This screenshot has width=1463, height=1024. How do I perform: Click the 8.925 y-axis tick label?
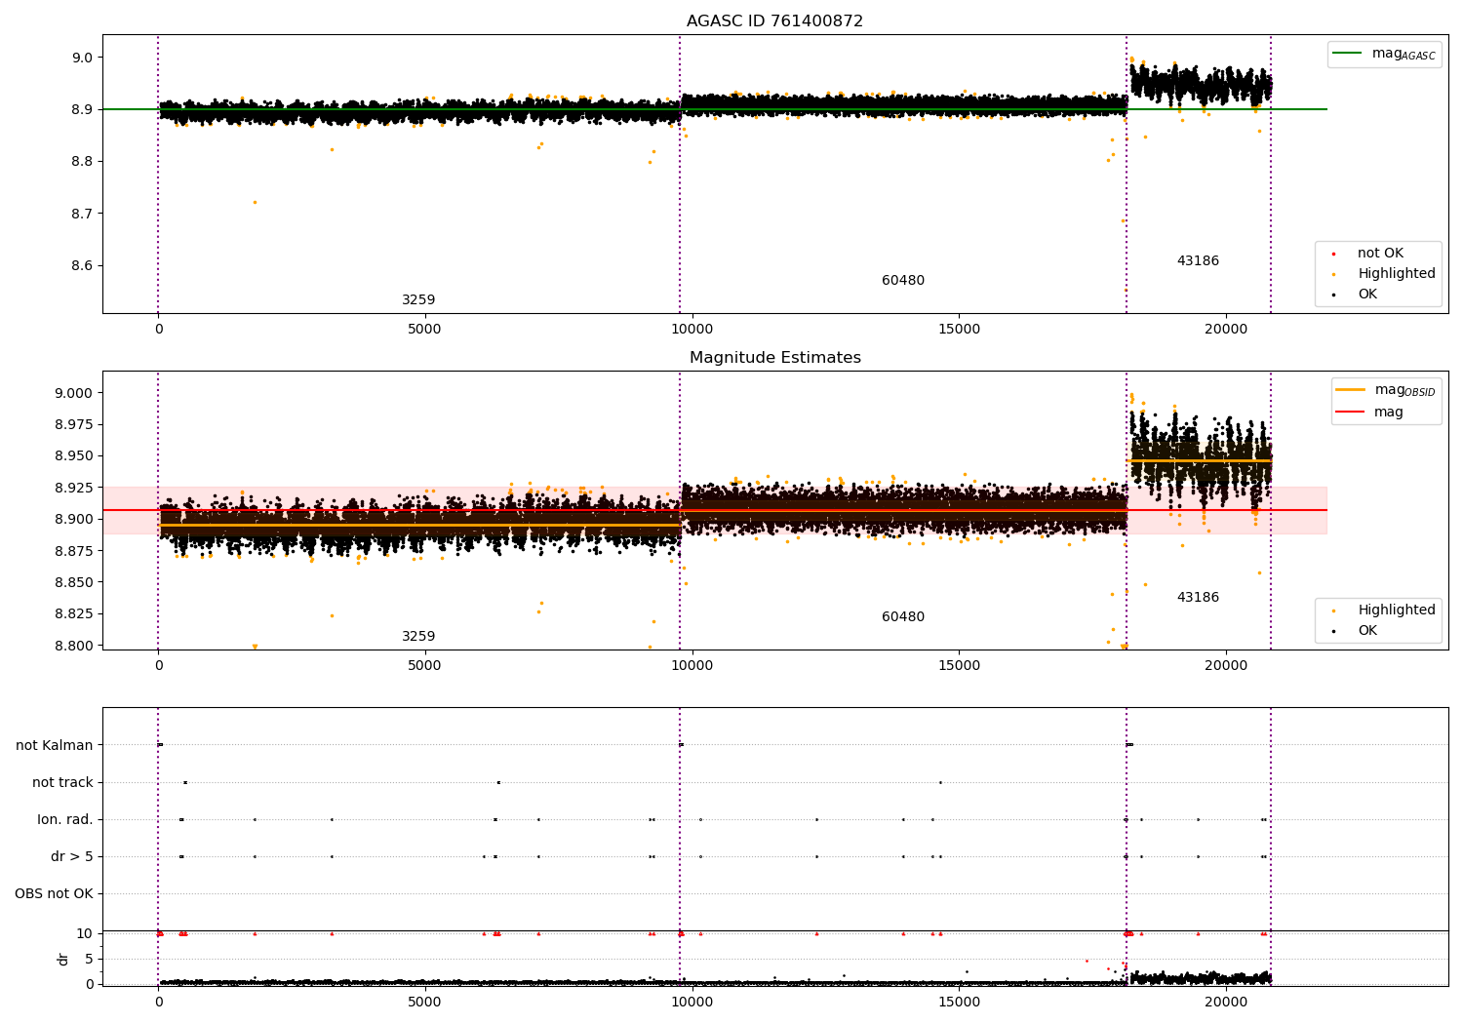click(x=73, y=488)
